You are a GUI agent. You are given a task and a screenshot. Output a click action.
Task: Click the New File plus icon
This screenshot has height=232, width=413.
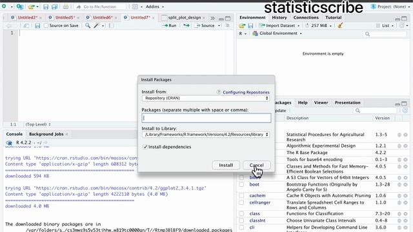(5, 6)
